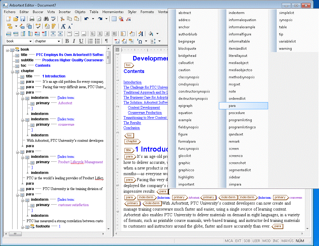The width and height of the screenshot is (319, 246).
Task: Insert special character with Omega icon
Action: [140, 41]
